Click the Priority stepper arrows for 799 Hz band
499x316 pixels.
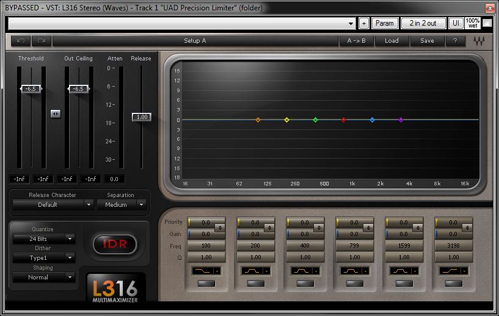368,228
